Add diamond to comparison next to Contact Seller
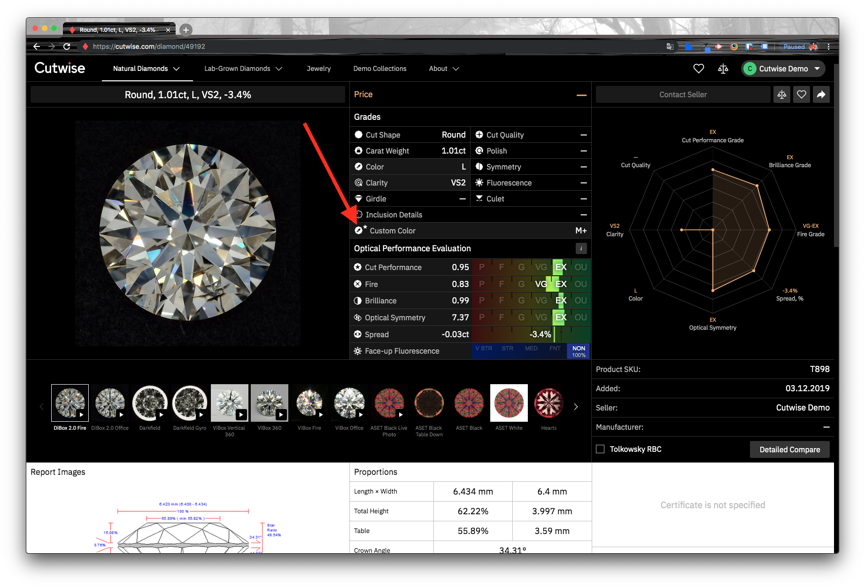 [782, 94]
